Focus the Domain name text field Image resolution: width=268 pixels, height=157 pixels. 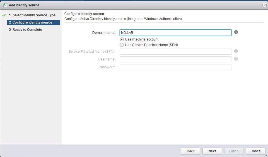tap(176, 33)
